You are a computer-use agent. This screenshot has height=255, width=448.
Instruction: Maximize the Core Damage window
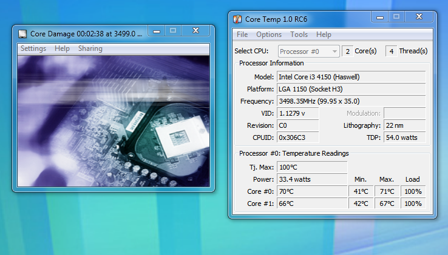[173, 30]
